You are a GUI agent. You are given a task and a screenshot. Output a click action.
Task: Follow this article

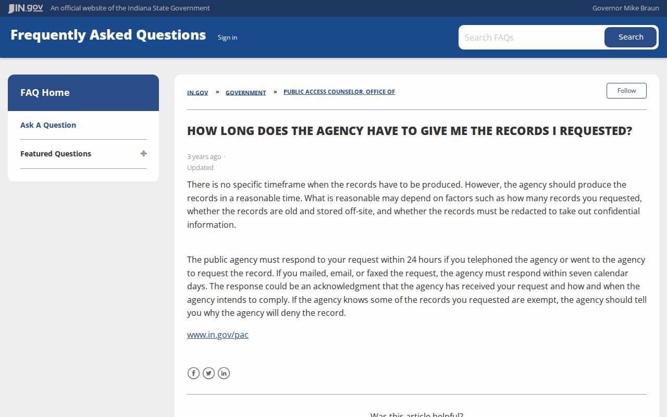[x=626, y=91]
